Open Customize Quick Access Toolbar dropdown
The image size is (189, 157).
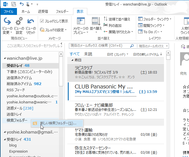coord(37,4)
